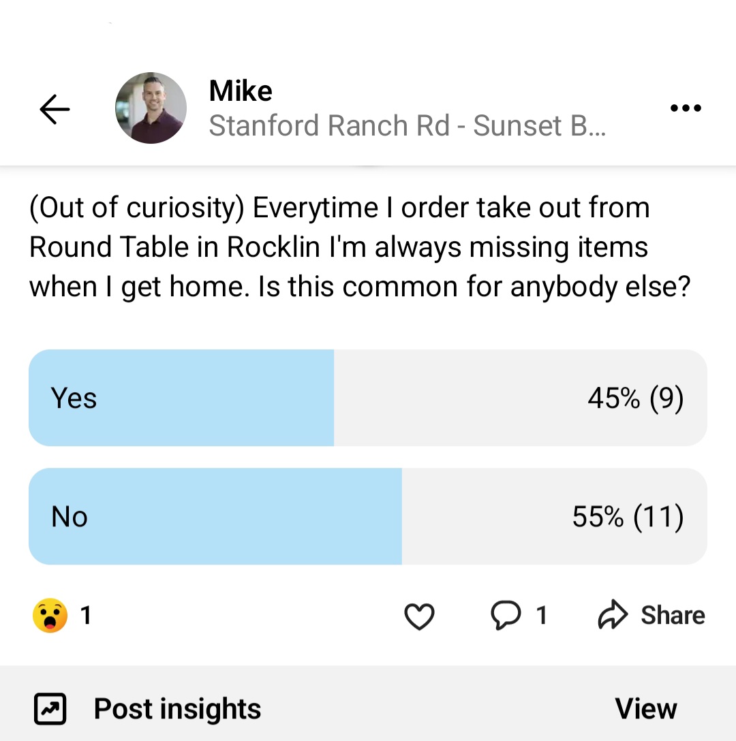
Task: Open the three-dot more options menu
Action: [686, 108]
